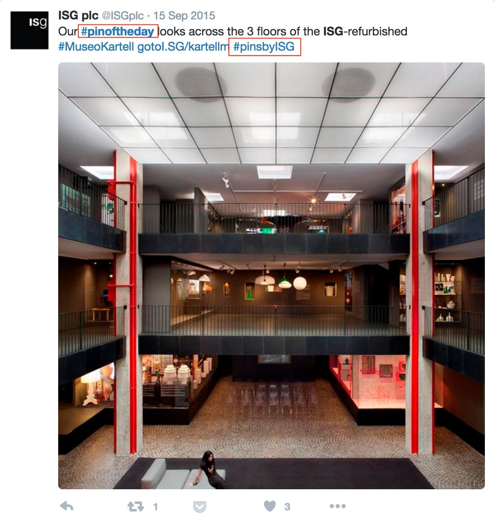The width and height of the screenshot is (495, 523).
Task: Enlarge the Museo Kartell interior photo
Action: tap(272, 276)
